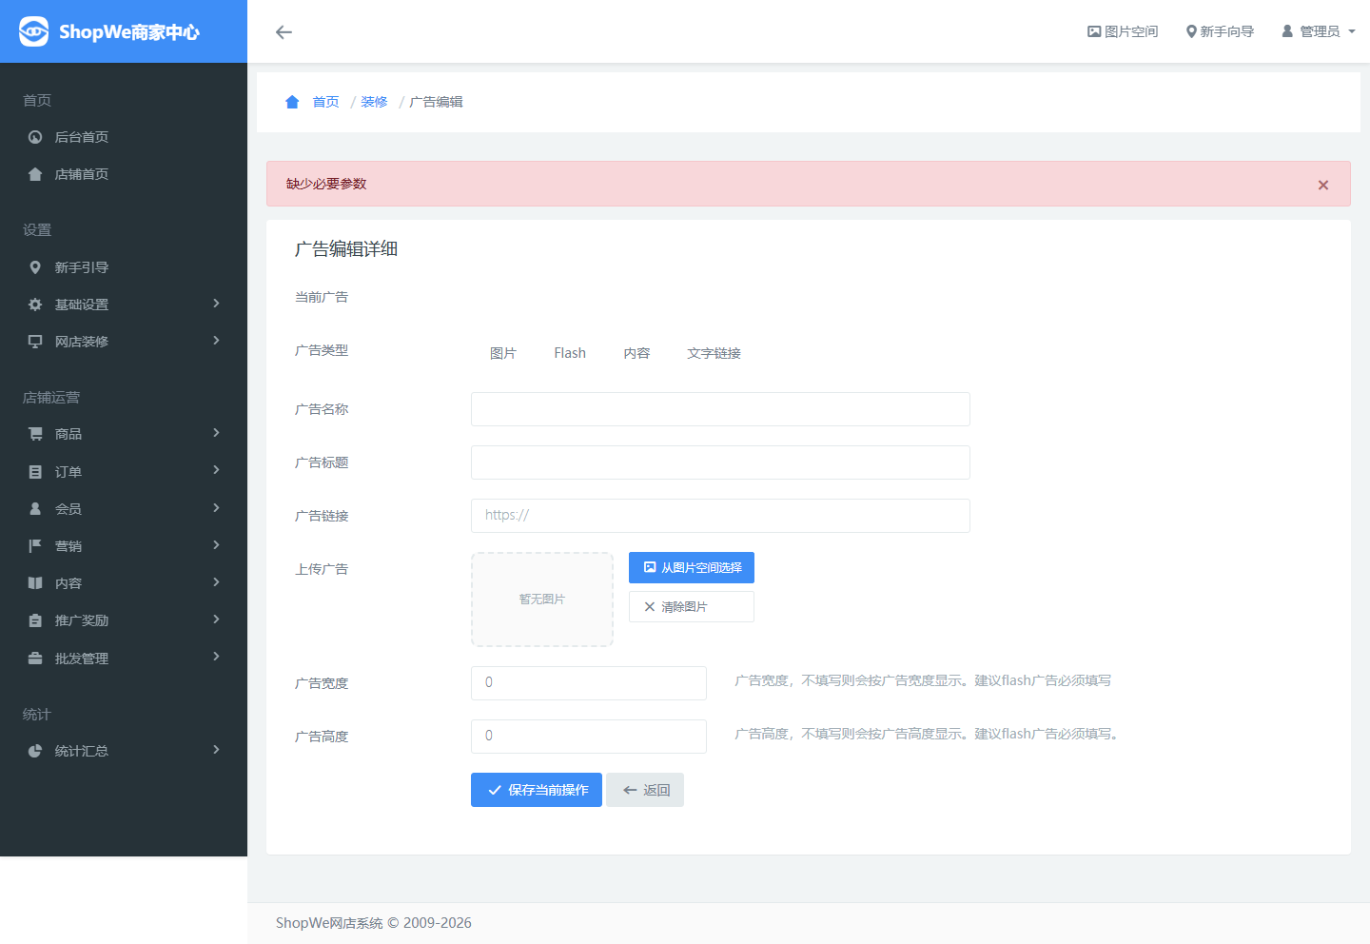Click the ShopWe eye logo icon
Image resolution: width=1370 pixels, height=944 pixels.
point(34,31)
